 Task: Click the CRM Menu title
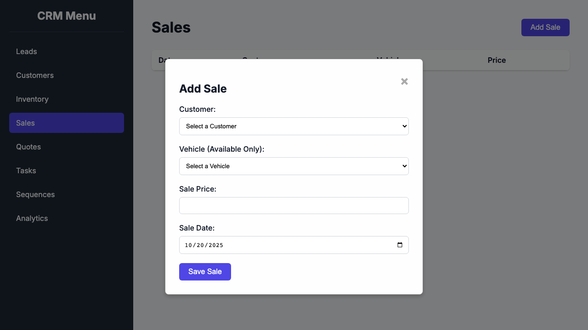(x=67, y=16)
